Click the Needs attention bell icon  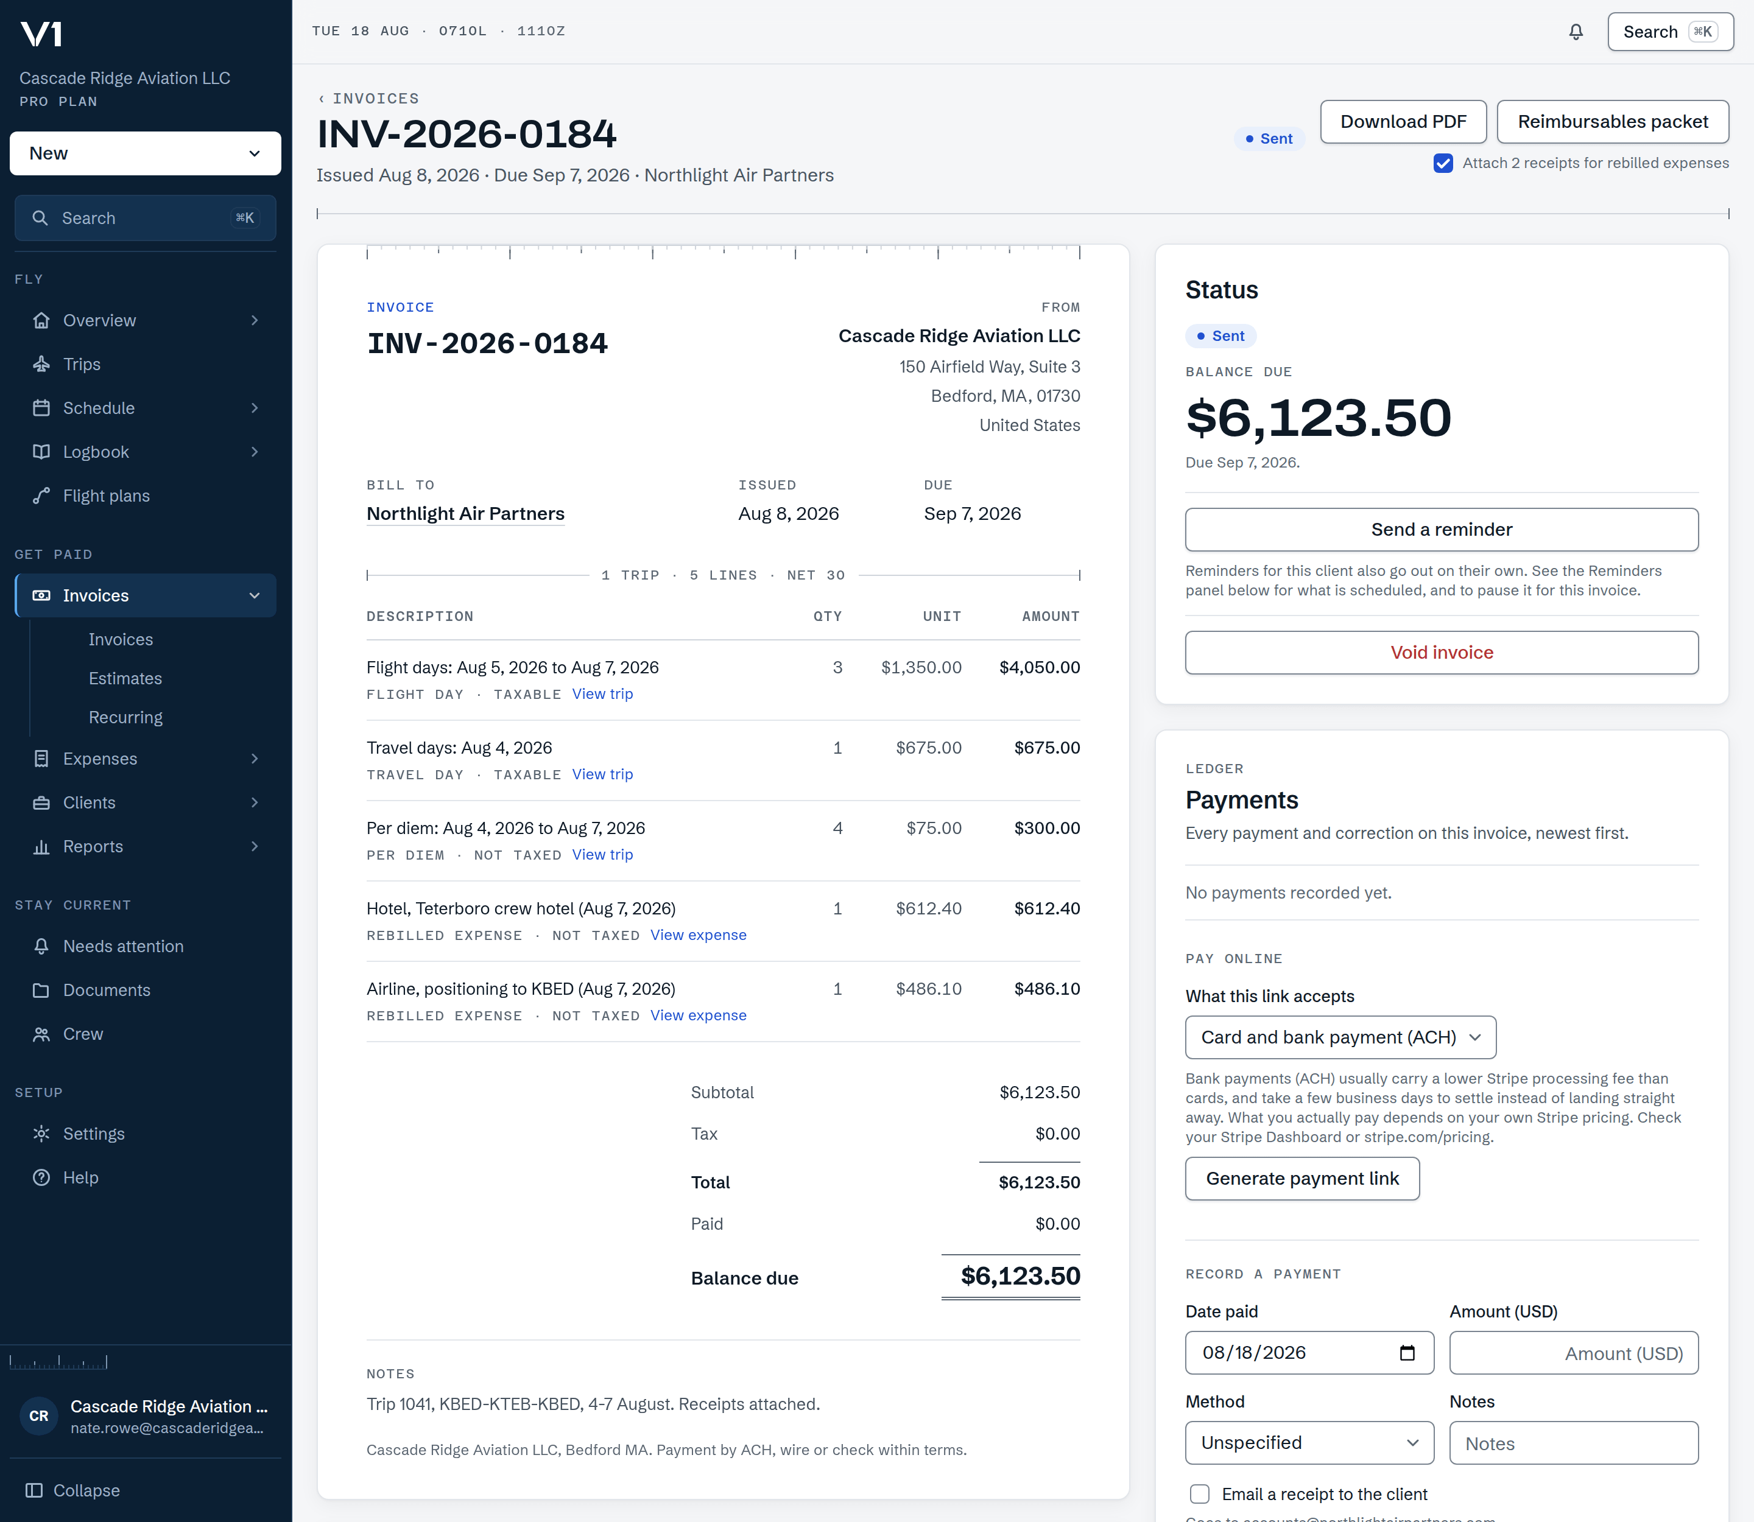pos(41,946)
